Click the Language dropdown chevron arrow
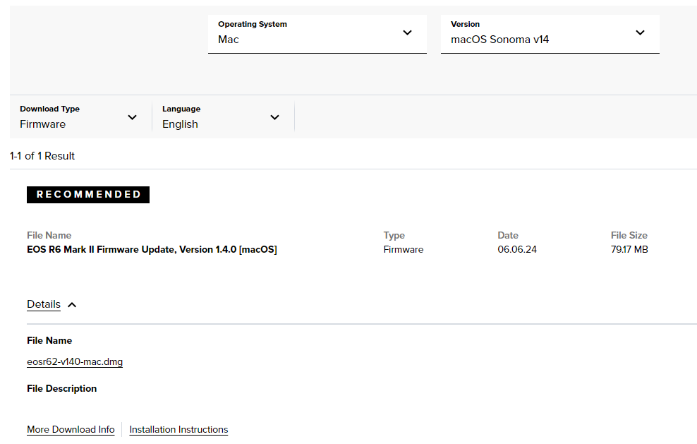Screen dimensions: 697x444 click(274, 117)
